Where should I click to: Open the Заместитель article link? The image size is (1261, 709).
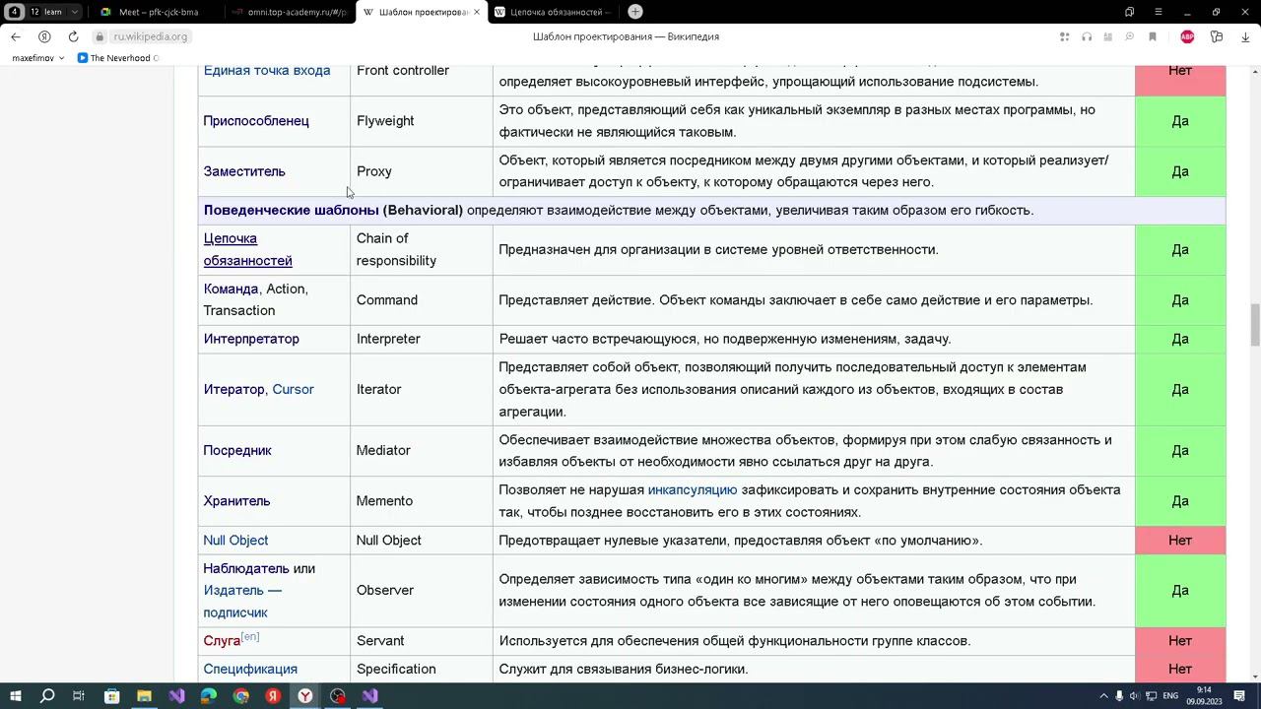[244, 171]
